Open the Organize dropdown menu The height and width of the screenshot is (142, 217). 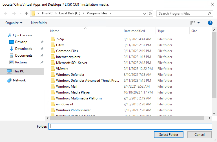14,23
